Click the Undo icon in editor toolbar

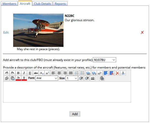click(x=7, y=73)
